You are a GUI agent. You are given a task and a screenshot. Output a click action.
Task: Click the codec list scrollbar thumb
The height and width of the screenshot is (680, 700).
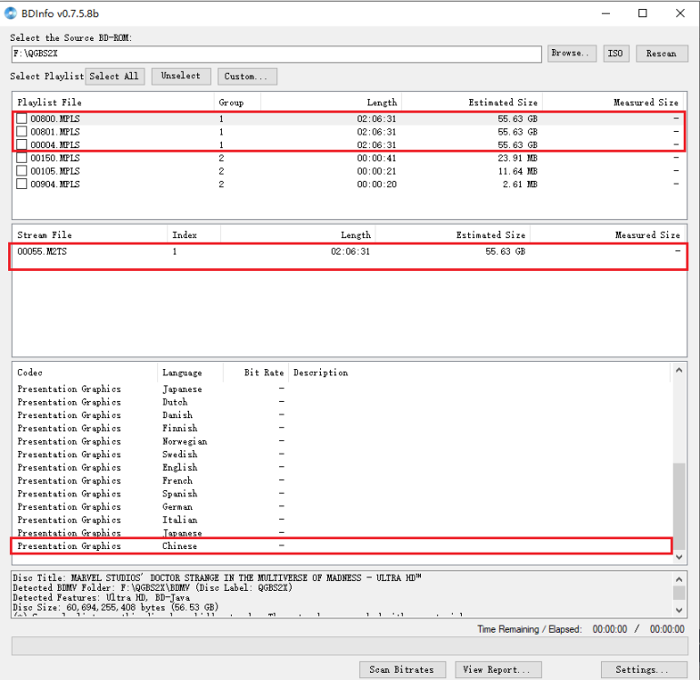pyautogui.click(x=679, y=506)
